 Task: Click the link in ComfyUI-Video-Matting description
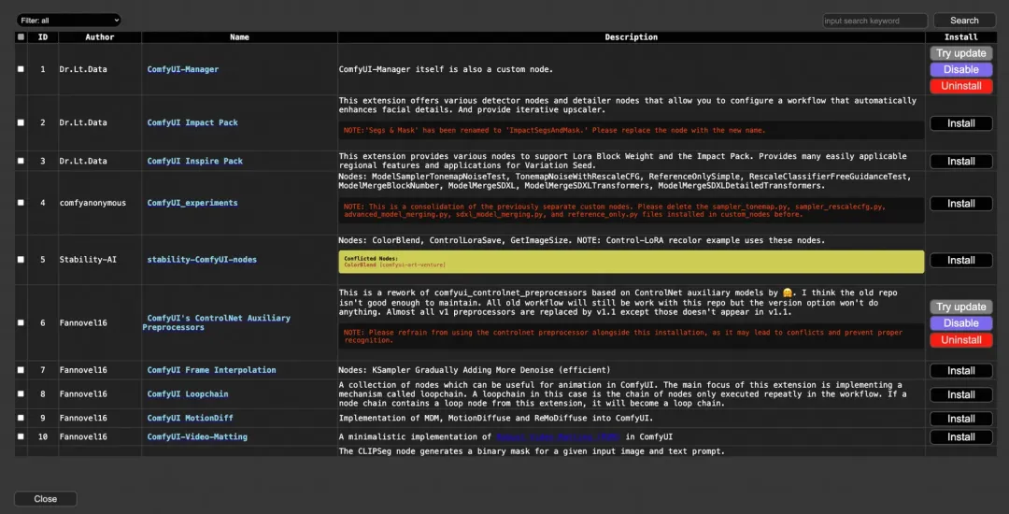click(559, 437)
